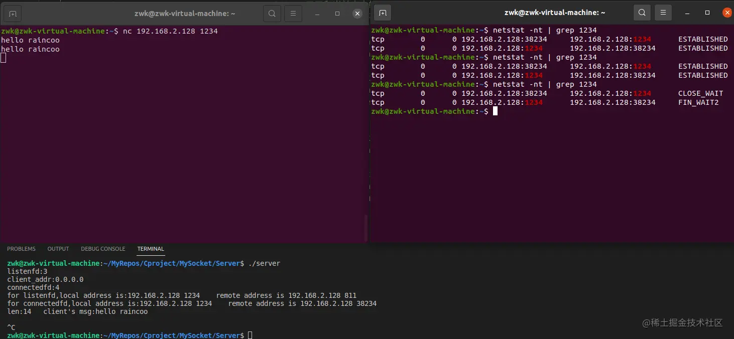The width and height of the screenshot is (734, 339).
Task: Maximize the right terminal window
Action: [x=707, y=13]
